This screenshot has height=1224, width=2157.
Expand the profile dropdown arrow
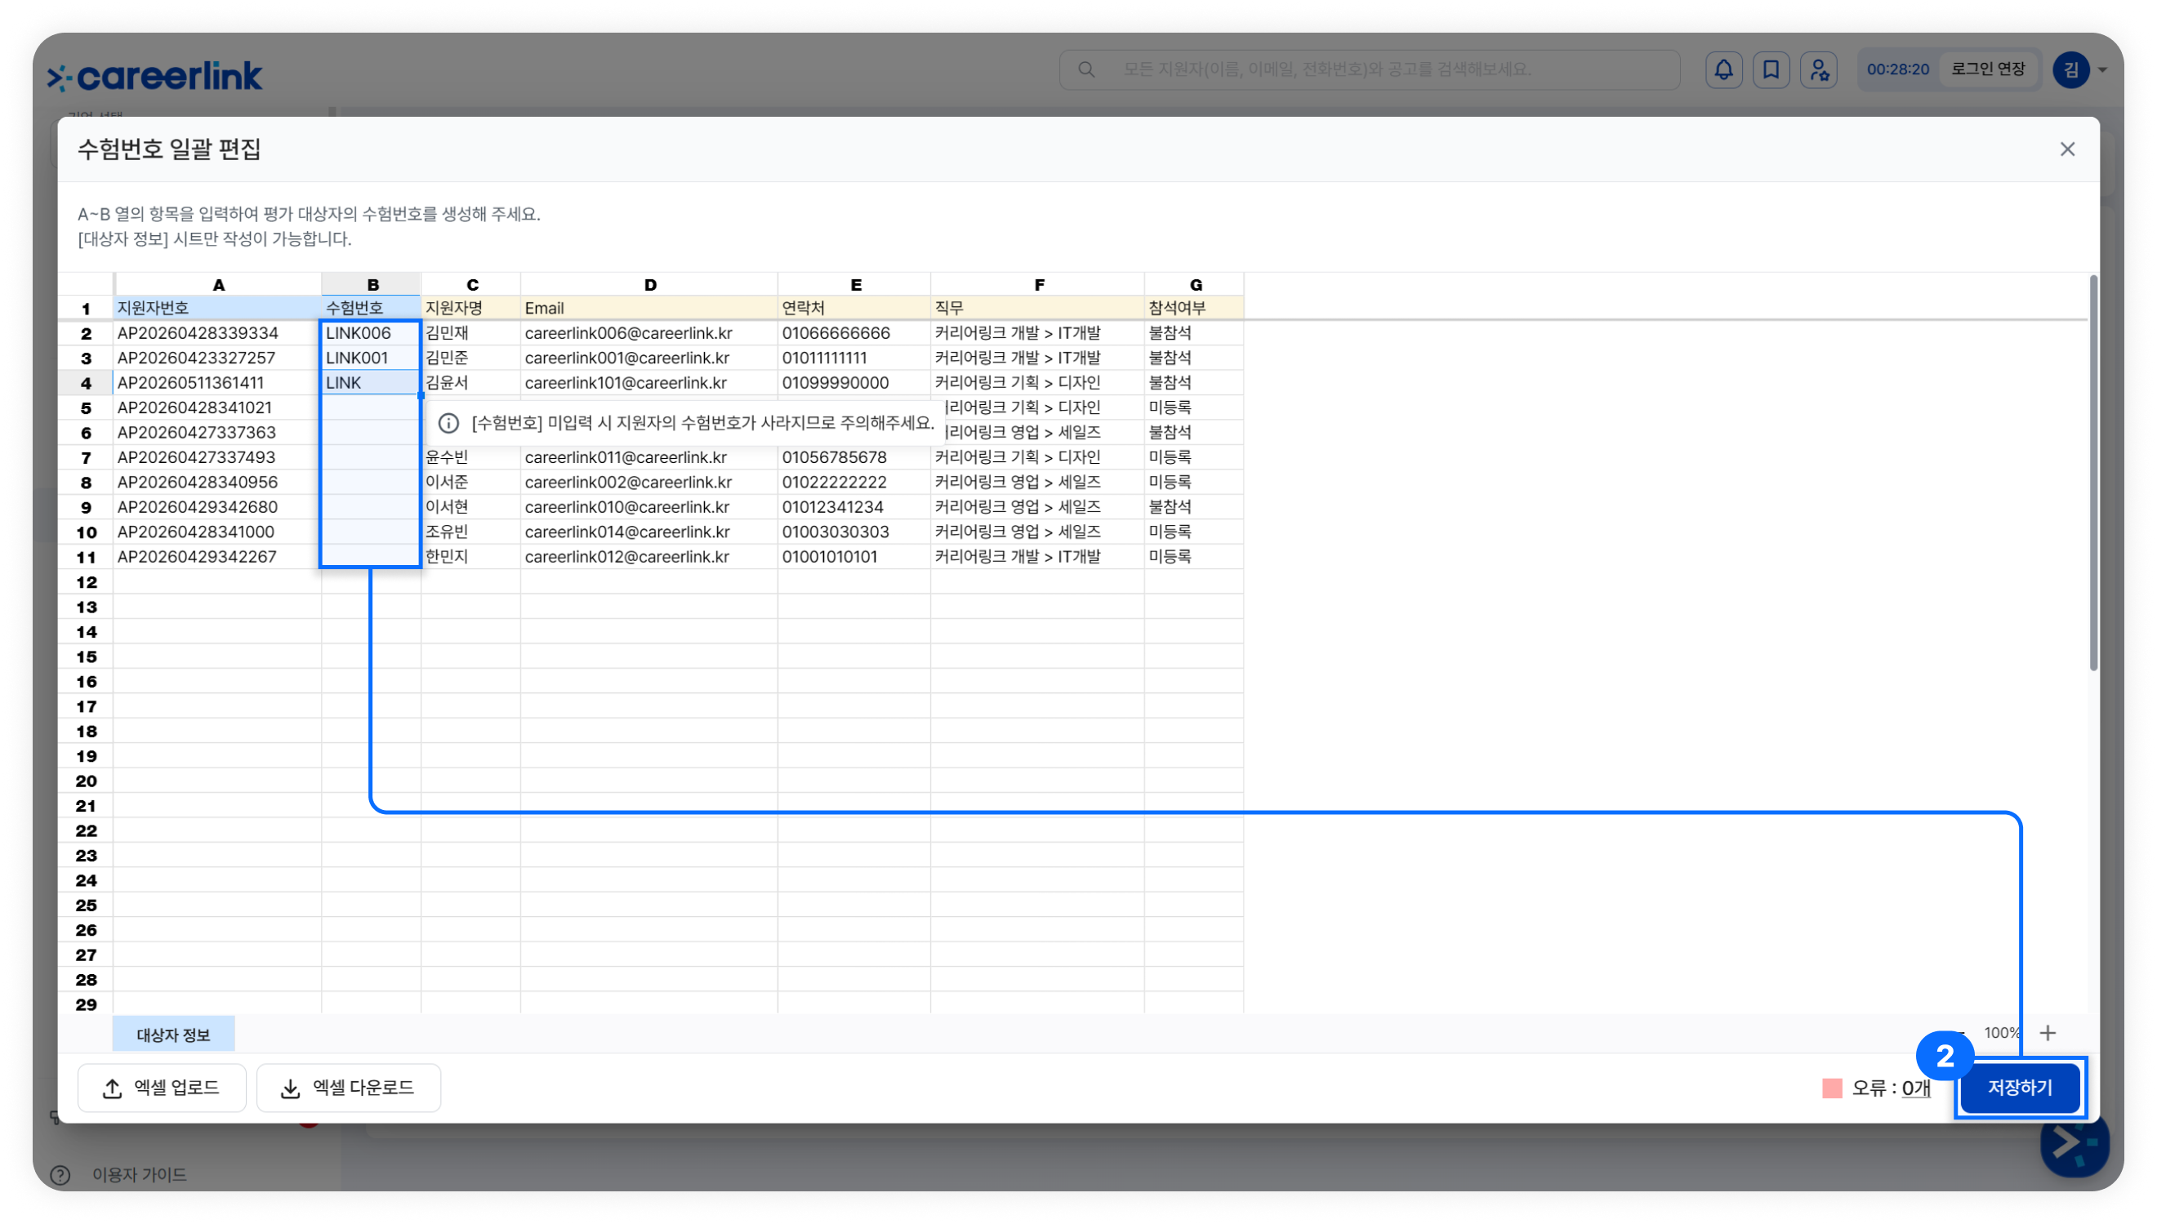tap(2101, 70)
